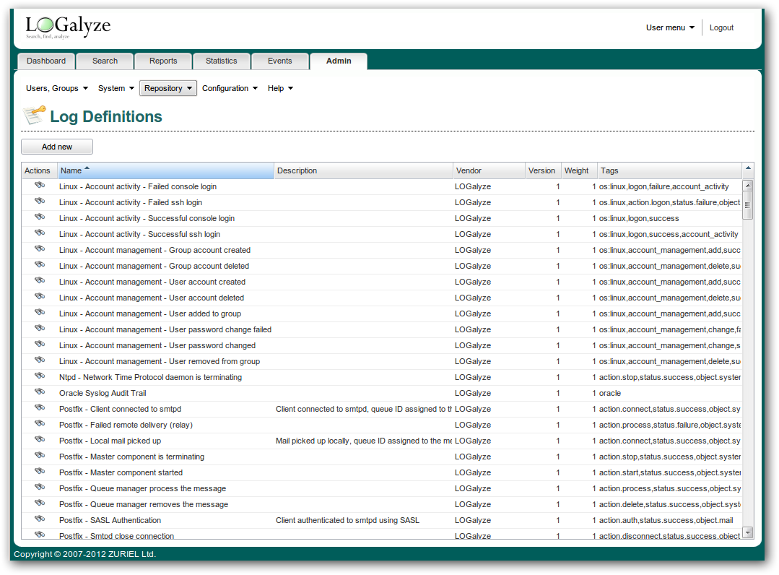Open action icon for Postfix Local mail picked up
This screenshot has height=575, width=779.
click(40, 440)
